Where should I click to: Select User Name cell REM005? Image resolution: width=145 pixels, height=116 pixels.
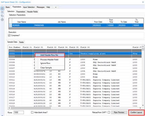tap(23, 25)
